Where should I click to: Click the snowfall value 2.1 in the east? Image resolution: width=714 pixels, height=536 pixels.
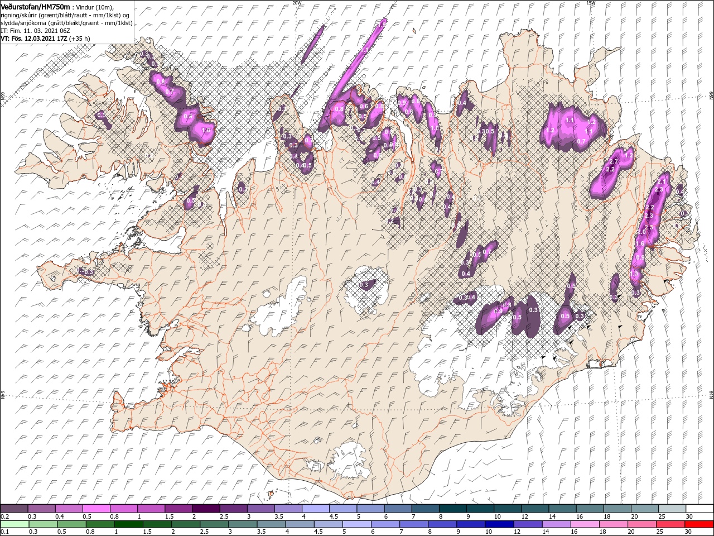(x=662, y=181)
